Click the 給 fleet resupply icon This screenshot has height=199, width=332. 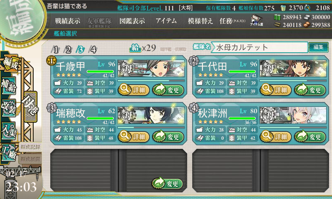click(135, 48)
